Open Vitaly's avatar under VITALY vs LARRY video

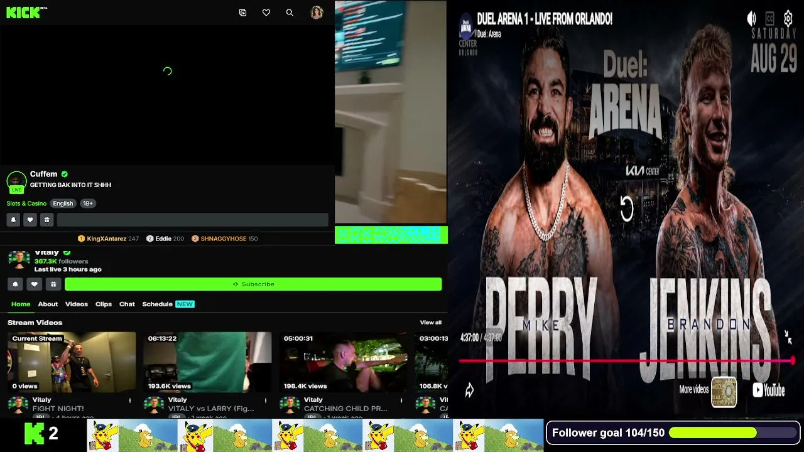[x=154, y=405]
